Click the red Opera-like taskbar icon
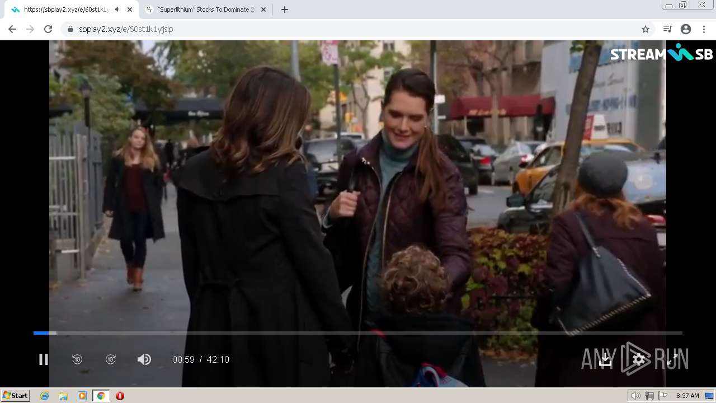 [x=120, y=396]
